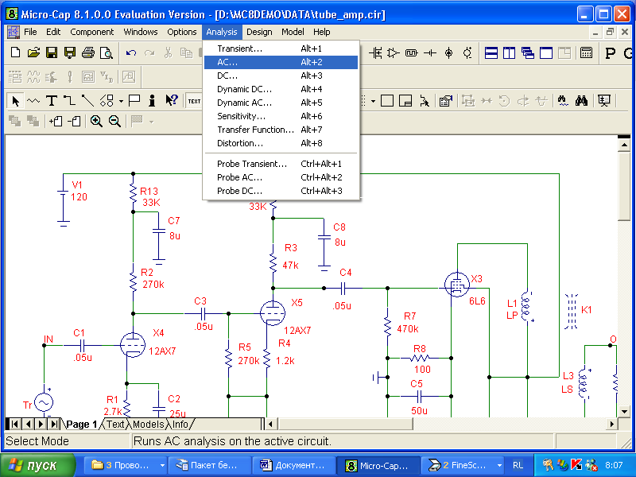Go to last page navigation arrow
This screenshot has width=636, height=477.
[53, 424]
